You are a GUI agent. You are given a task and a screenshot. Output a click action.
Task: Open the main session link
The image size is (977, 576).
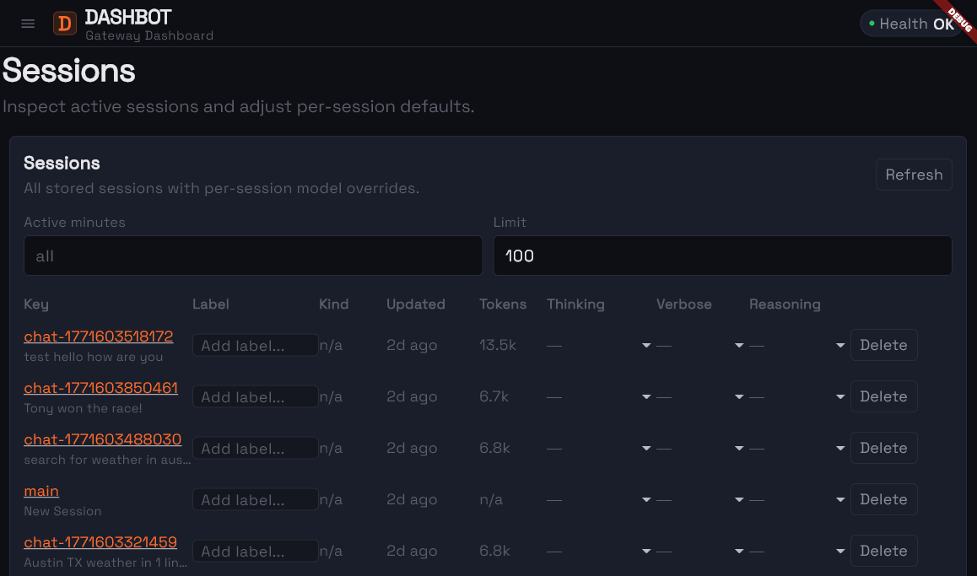point(41,490)
